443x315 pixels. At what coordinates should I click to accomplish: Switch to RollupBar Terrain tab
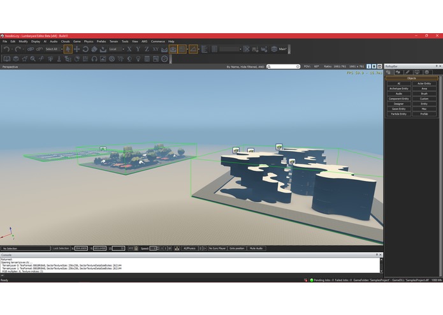(x=398, y=72)
